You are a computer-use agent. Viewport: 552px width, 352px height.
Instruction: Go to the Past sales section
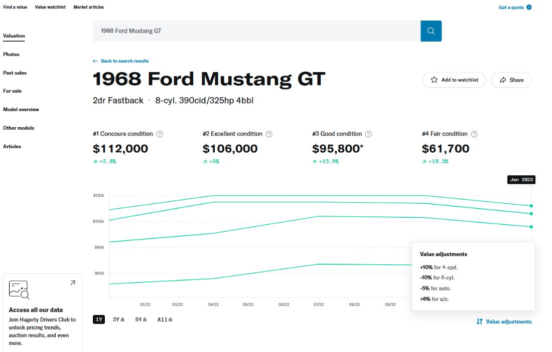[x=15, y=73]
